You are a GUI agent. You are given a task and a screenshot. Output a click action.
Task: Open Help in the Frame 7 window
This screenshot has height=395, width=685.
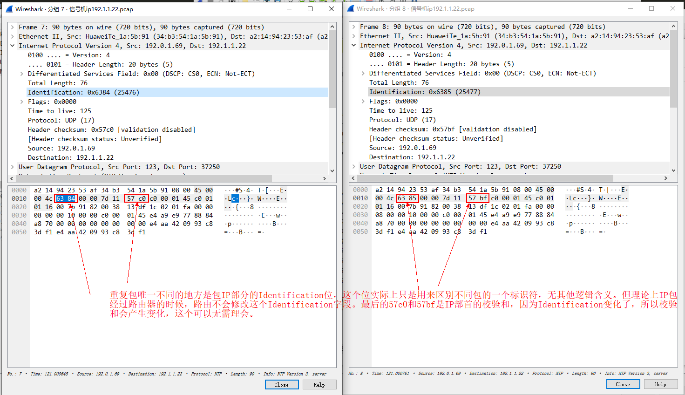point(319,385)
